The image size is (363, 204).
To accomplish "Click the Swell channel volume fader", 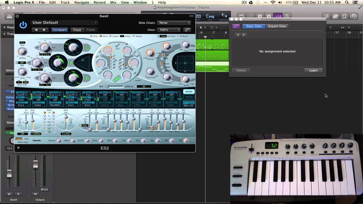I will pos(9,173).
